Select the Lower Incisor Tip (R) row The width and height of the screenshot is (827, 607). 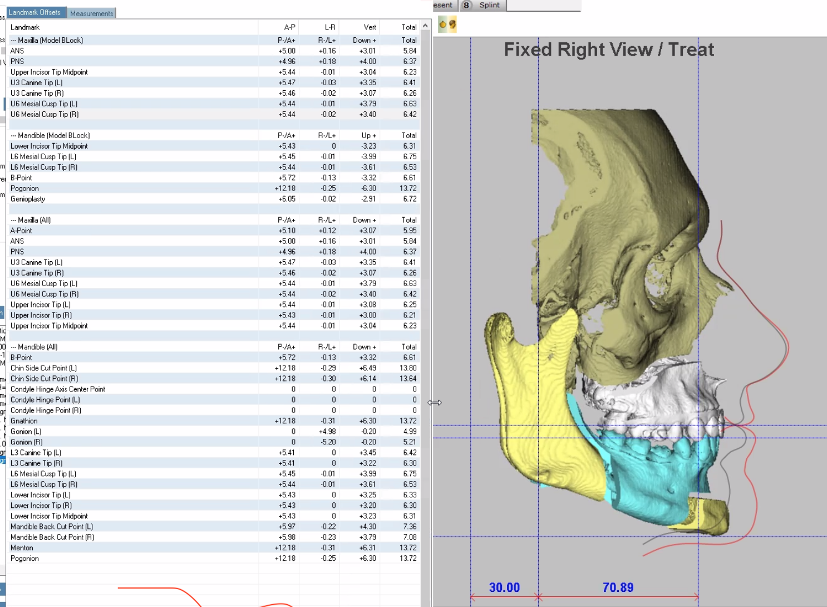213,506
